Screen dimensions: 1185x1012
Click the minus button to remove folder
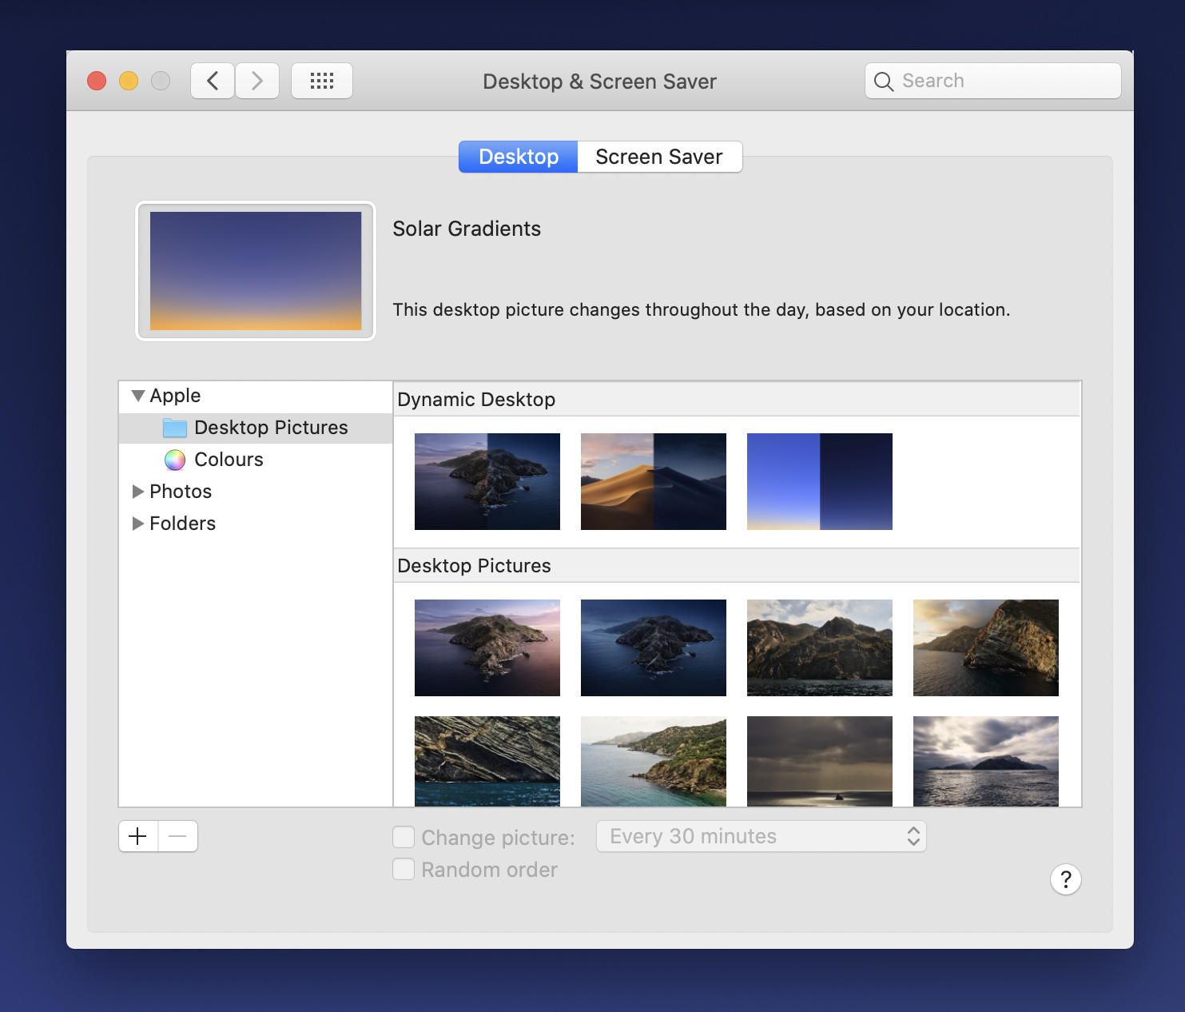(x=177, y=836)
